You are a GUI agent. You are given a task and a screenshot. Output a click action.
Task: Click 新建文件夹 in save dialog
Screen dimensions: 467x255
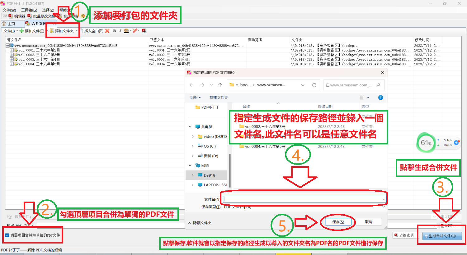coord(219,98)
